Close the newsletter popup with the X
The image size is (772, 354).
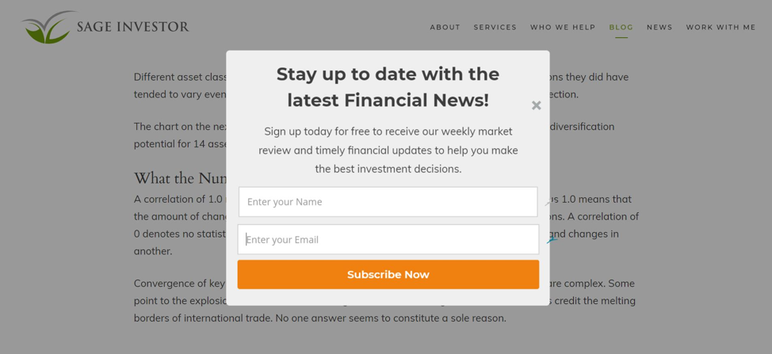click(x=537, y=105)
